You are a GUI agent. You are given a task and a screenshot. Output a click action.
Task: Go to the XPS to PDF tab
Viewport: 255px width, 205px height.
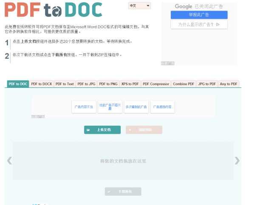(130, 84)
